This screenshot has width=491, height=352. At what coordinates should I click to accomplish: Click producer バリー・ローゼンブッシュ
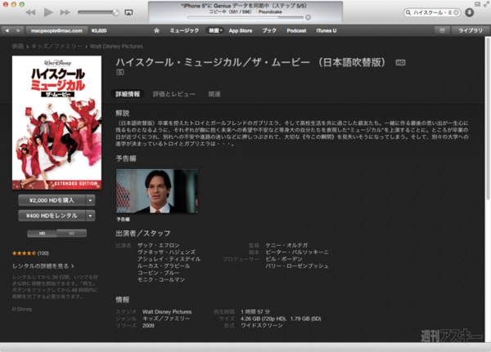[x=297, y=265]
